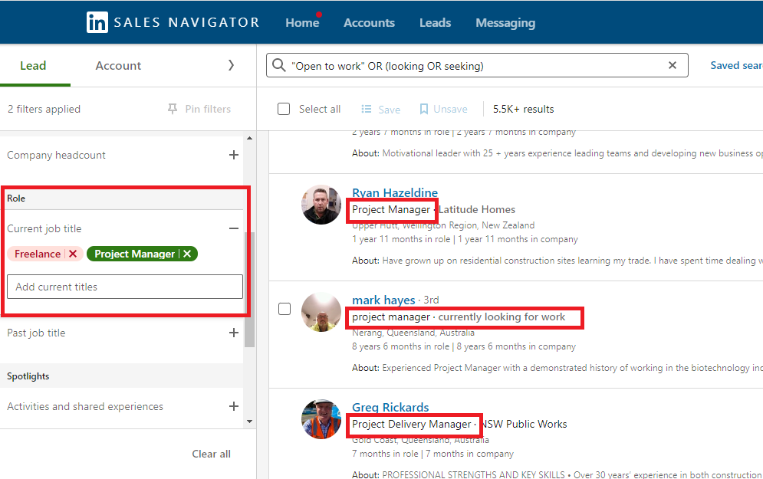Image resolution: width=763 pixels, height=479 pixels.
Task: Open Greg Rickards' profile photo
Action: point(321,419)
